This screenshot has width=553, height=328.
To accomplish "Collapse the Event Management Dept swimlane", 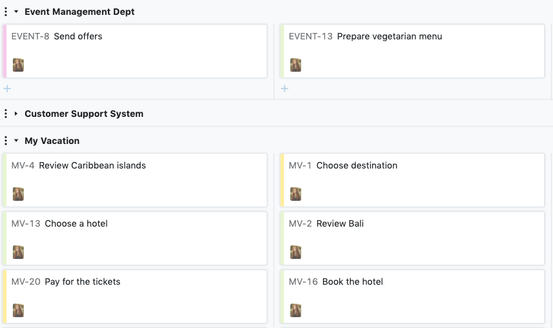I will 16,12.
